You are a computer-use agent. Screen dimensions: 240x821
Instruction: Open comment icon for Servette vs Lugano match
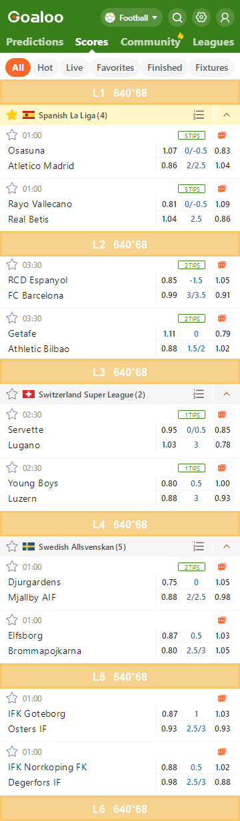tap(221, 414)
